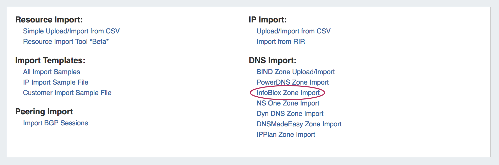Select PowerDNS Zone Import link
The width and height of the screenshot is (499, 165).
point(292,82)
